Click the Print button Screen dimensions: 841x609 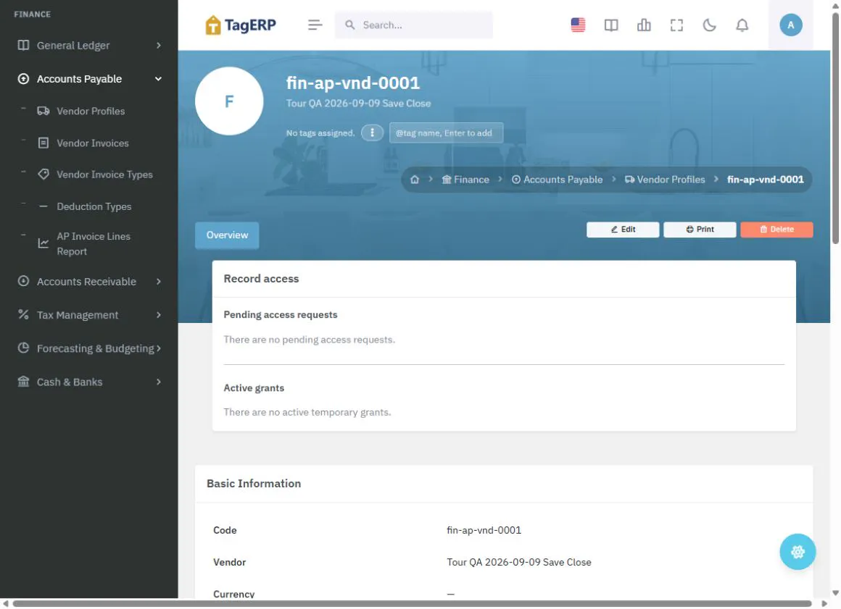[700, 230]
